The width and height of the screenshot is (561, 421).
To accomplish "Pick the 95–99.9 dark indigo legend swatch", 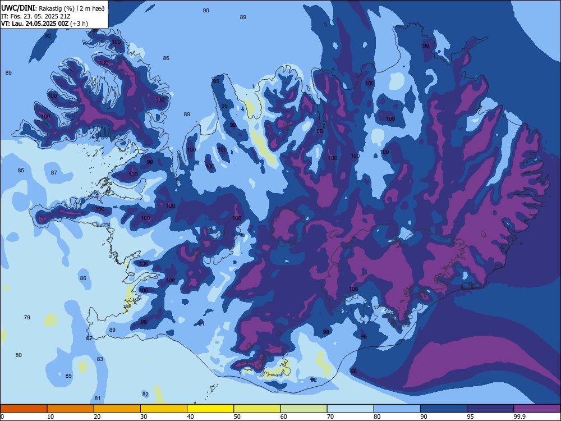I will pos(490,409).
